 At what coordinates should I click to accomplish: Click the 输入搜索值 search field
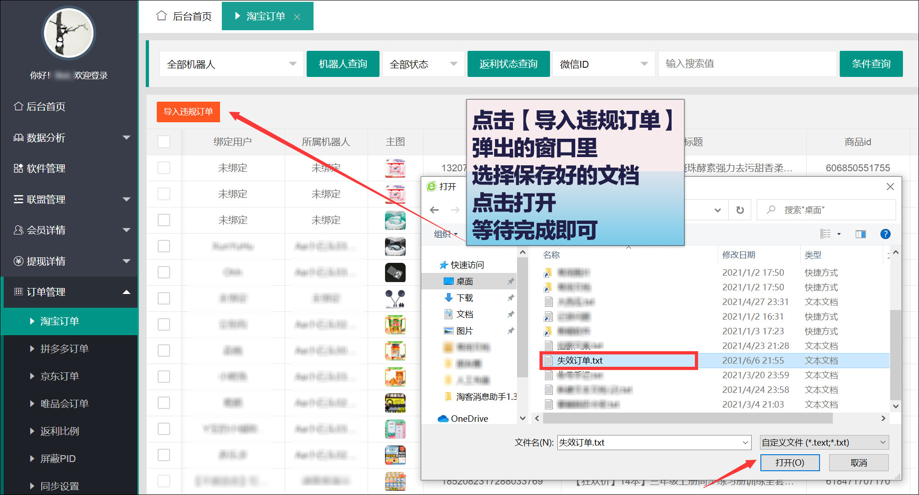point(747,64)
